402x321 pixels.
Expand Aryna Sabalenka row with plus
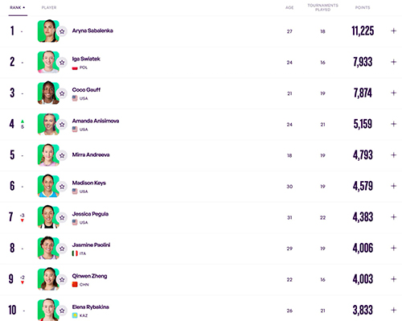tap(393, 31)
